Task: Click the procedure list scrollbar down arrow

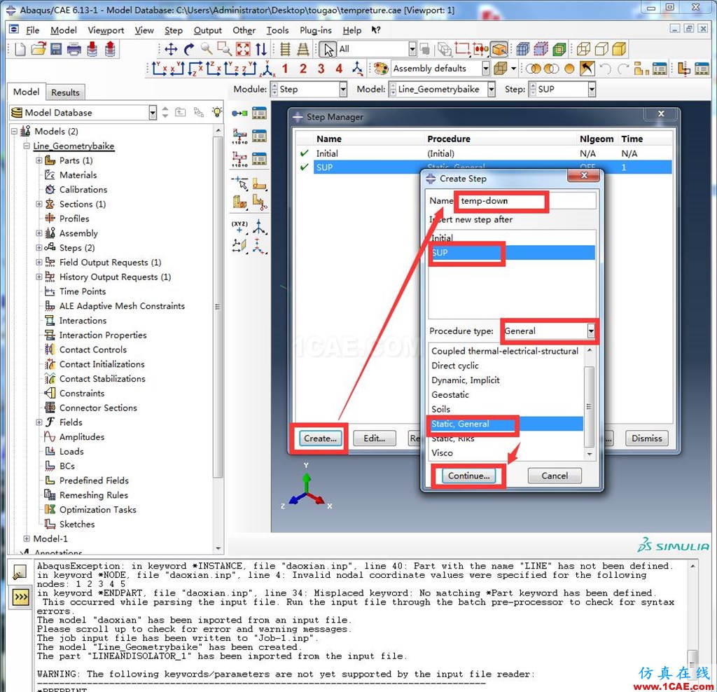Action: point(589,454)
